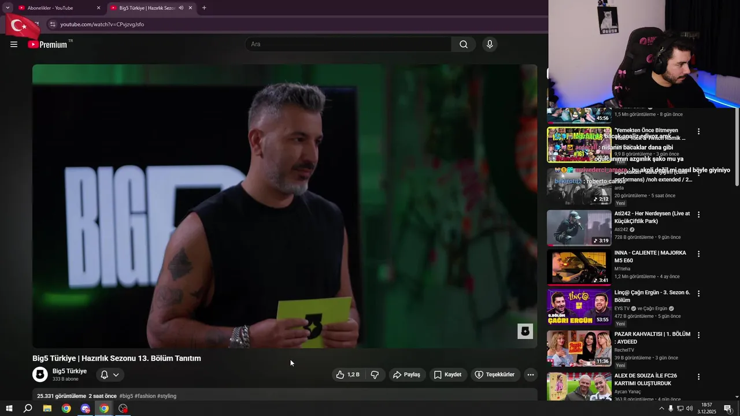Open a new browser tab
Viewport: 740px width, 416px height.
tap(204, 8)
